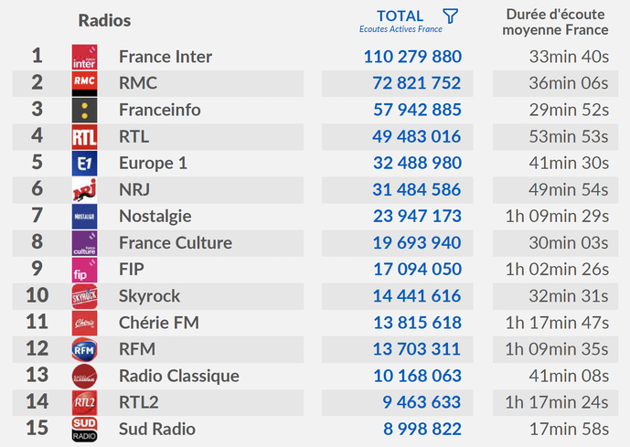Click Ecoutes Actives France subtitle
Image resolution: width=630 pixels, height=447 pixels.
pyautogui.click(x=400, y=29)
